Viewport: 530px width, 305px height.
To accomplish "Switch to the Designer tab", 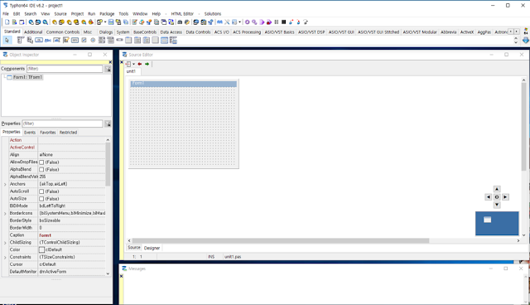I will tap(152, 248).
